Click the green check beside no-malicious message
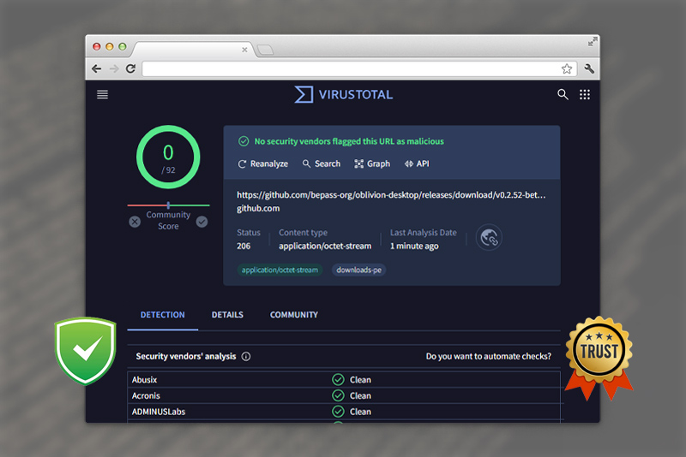This screenshot has width=686, height=457. point(244,141)
